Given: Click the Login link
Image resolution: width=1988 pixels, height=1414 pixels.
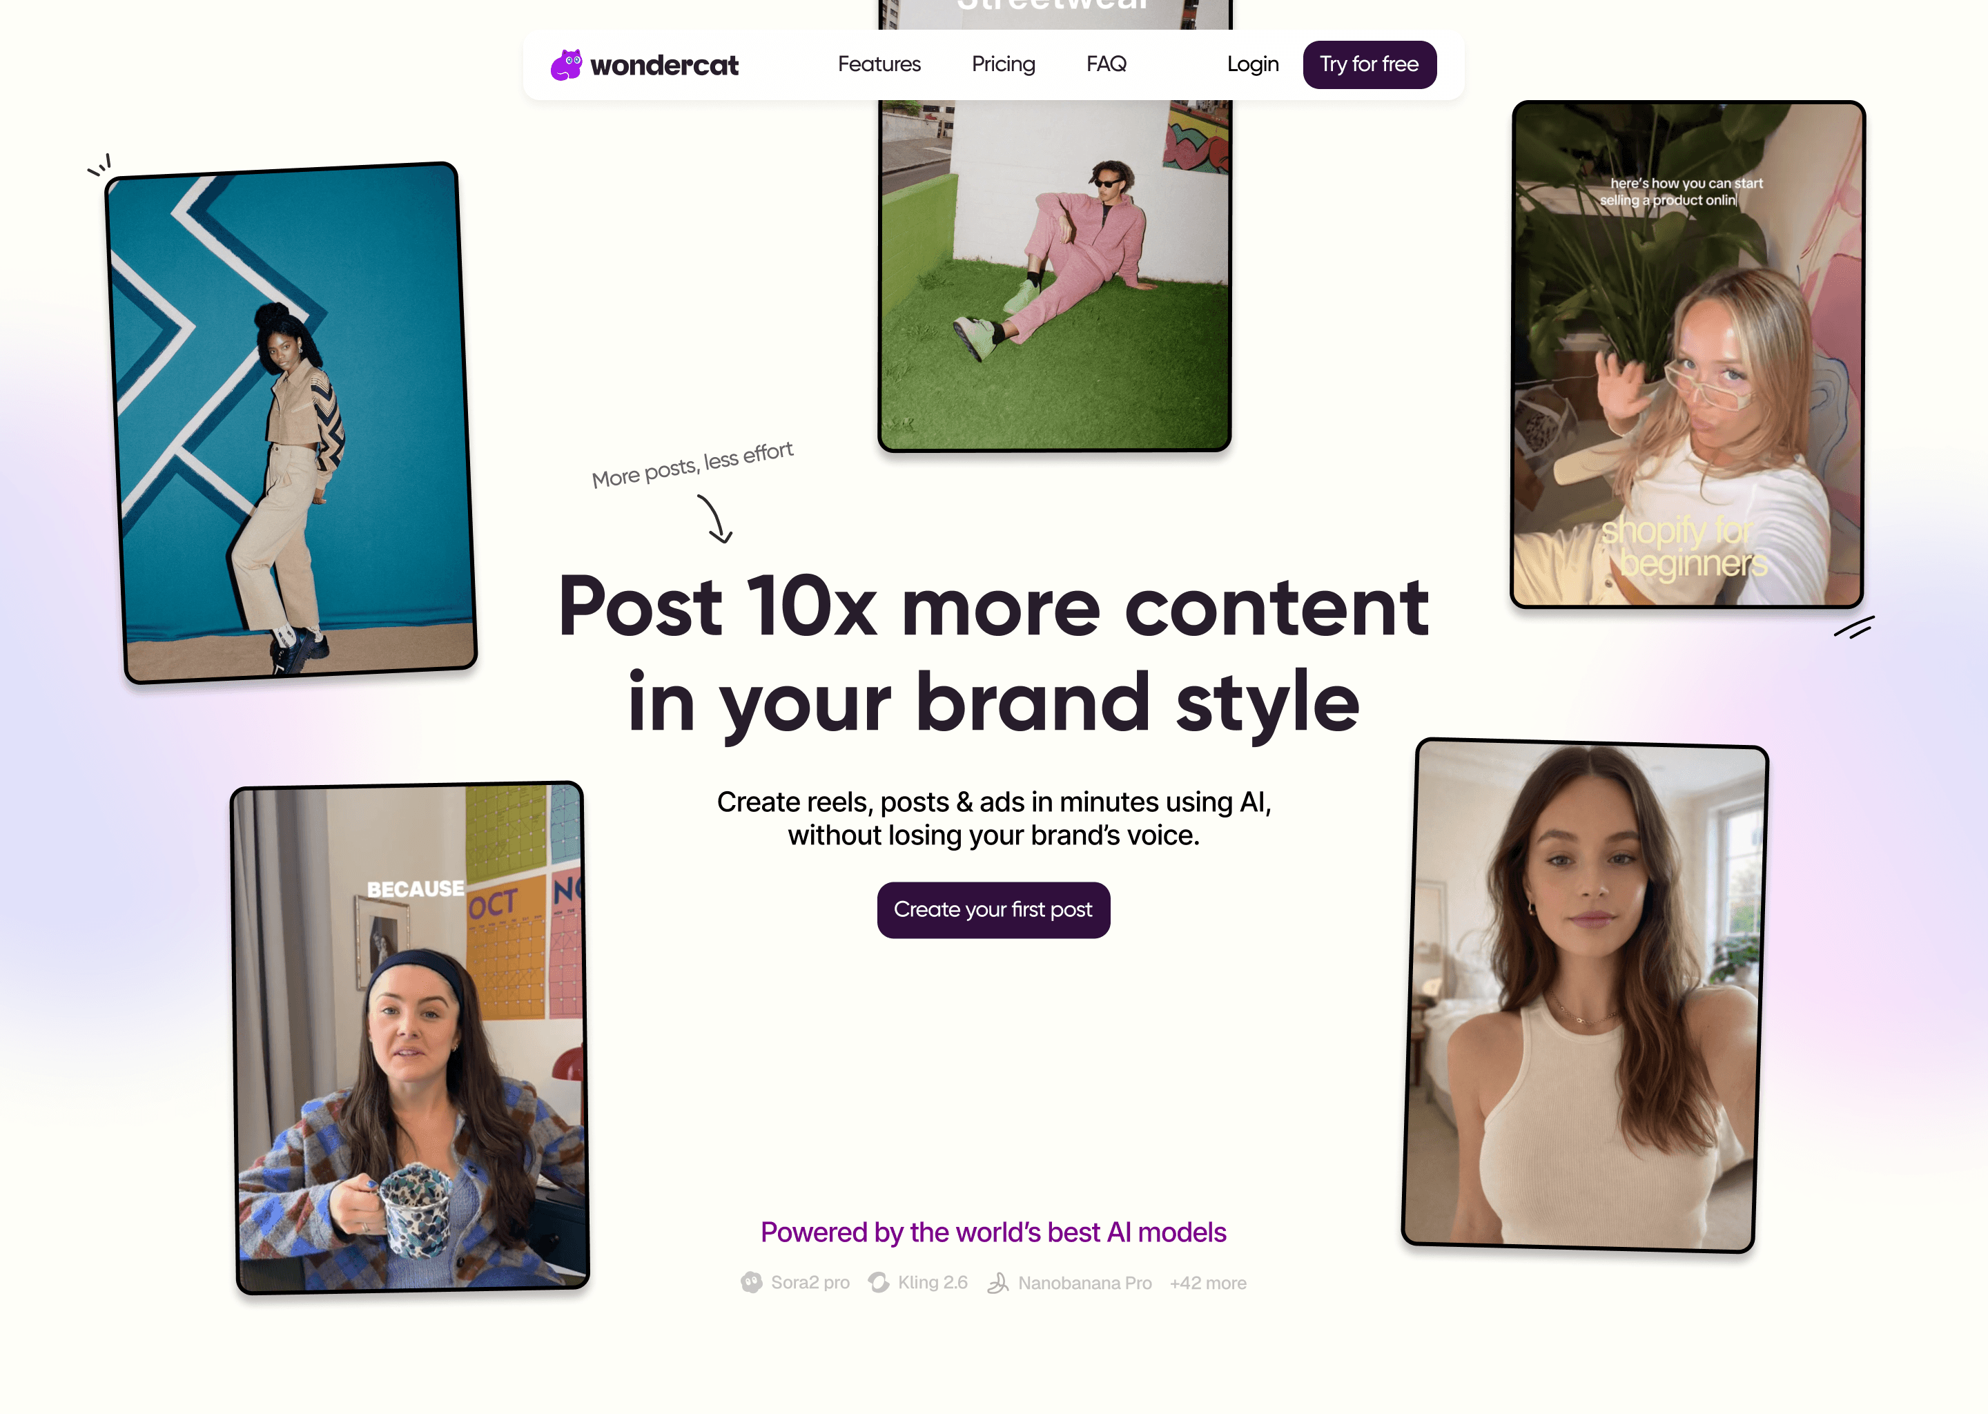Looking at the screenshot, I should (x=1253, y=64).
